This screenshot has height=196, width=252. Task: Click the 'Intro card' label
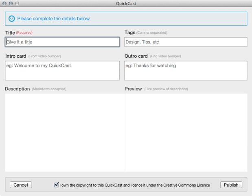[16, 56]
